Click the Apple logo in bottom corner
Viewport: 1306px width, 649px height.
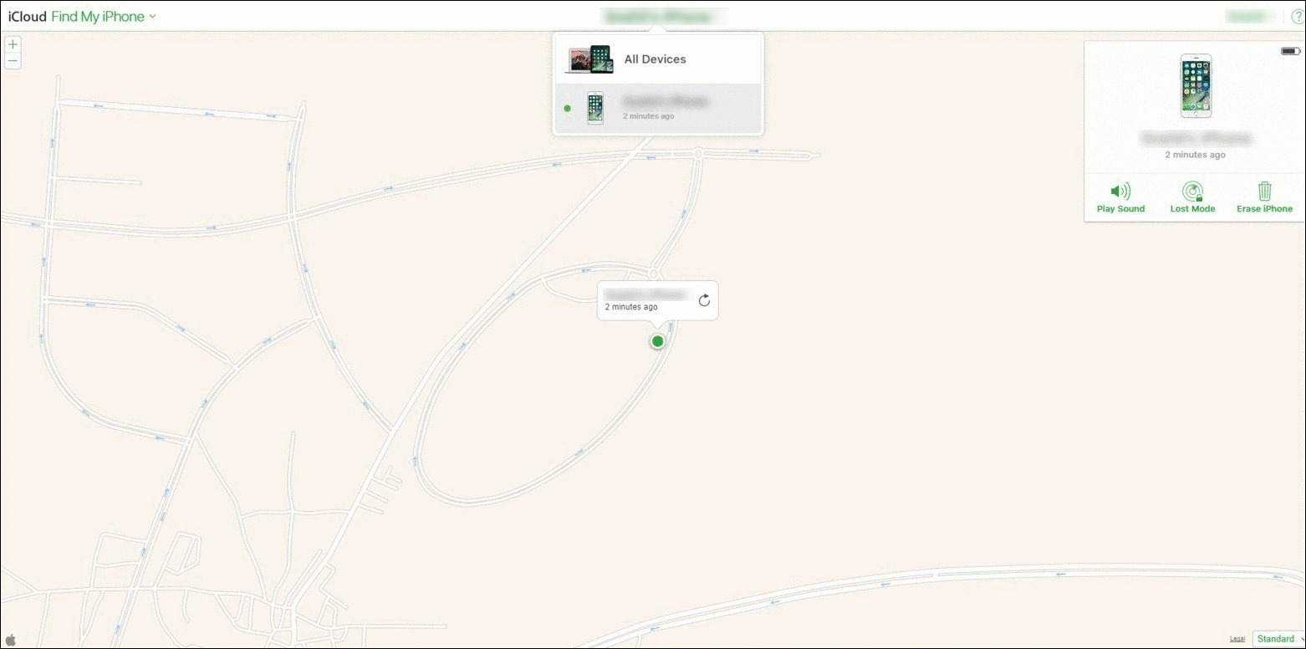pyautogui.click(x=11, y=640)
